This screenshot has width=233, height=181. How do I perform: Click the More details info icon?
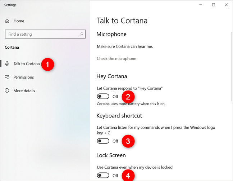(x=7, y=90)
